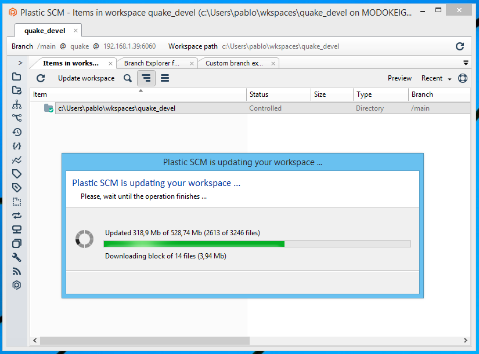Screen dimensions: 479x354
Task: Sort by the Item column header
Action: [138, 94]
